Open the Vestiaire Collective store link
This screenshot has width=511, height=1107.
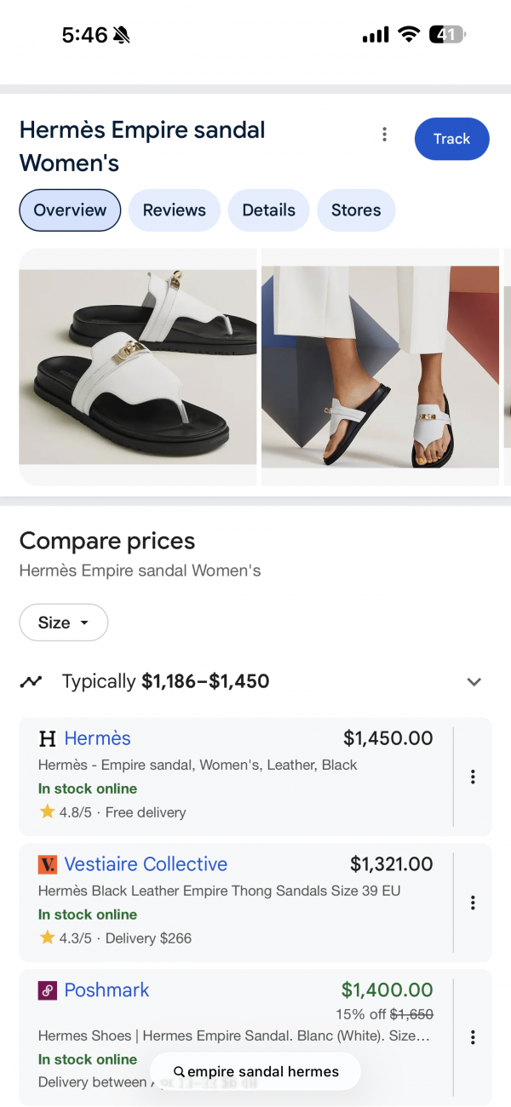(146, 864)
